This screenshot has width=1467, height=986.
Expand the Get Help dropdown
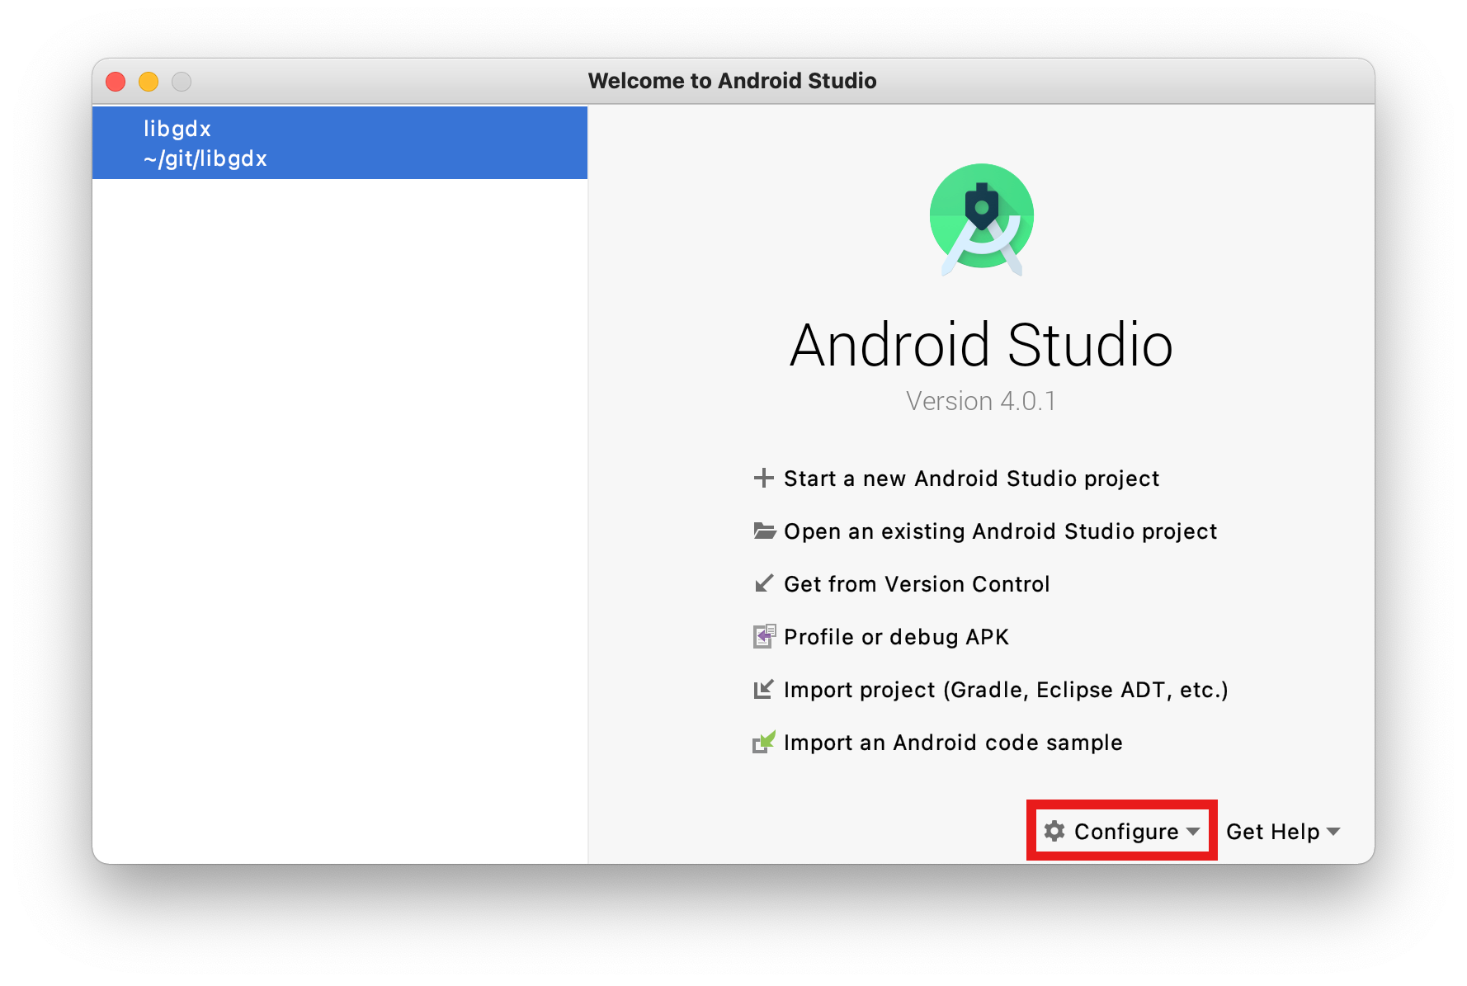coord(1283,832)
